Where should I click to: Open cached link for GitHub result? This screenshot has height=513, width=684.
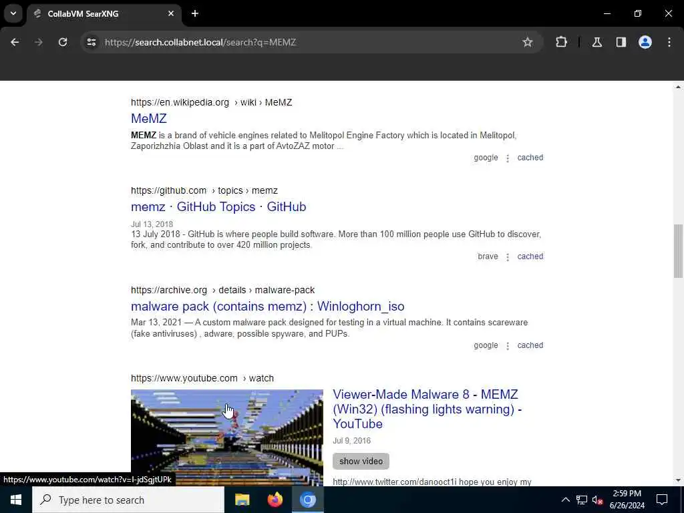[x=530, y=256]
